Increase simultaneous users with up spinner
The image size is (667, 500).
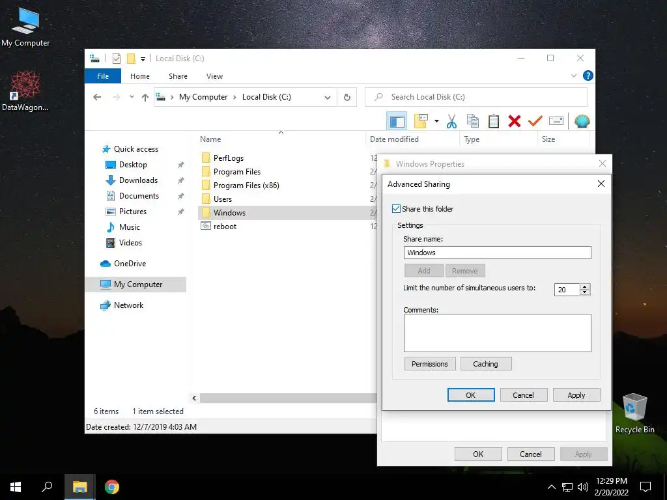pyautogui.click(x=584, y=286)
